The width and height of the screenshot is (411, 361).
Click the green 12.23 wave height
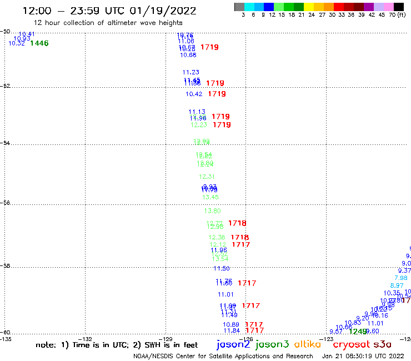click(199, 125)
